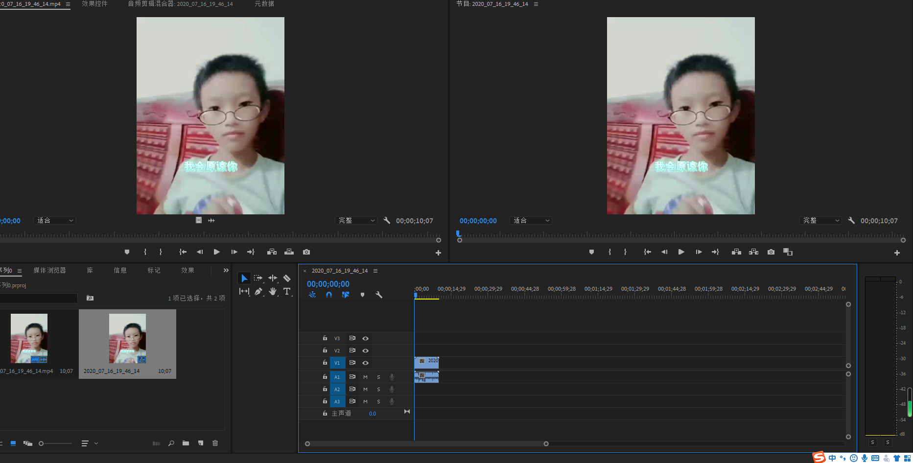
Task: Open timeline display settings wrench
Action: (x=378, y=295)
